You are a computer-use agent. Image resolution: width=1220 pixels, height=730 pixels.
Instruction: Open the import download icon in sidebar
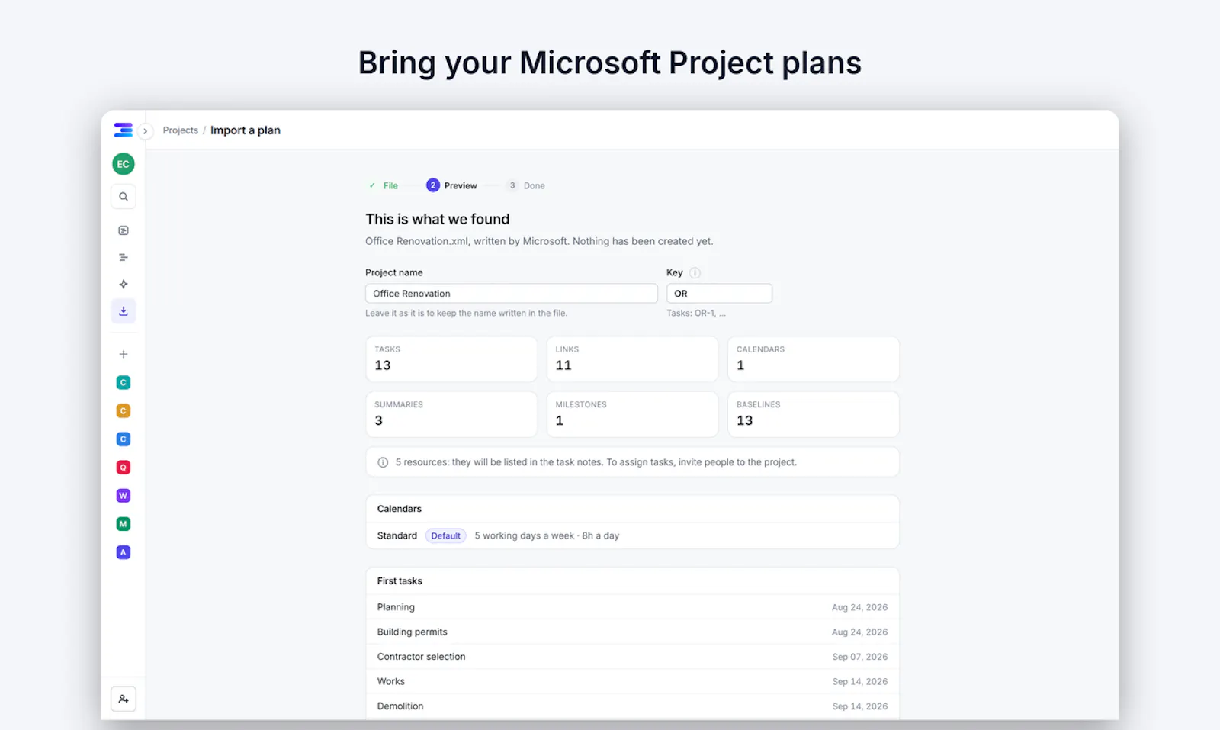(x=124, y=311)
